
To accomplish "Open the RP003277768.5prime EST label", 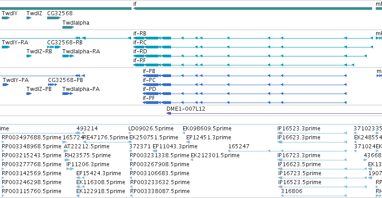I will click(31, 164).
